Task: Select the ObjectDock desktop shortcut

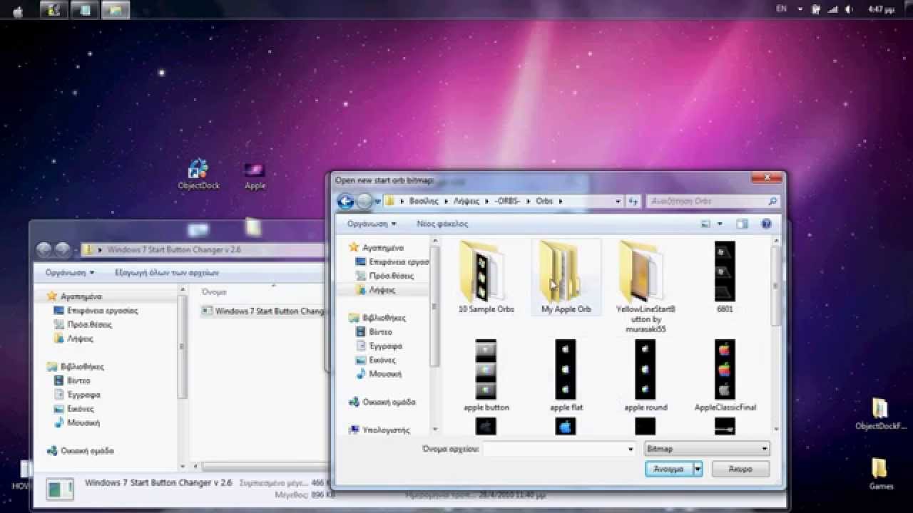Action: pyautogui.click(x=198, y=175)
